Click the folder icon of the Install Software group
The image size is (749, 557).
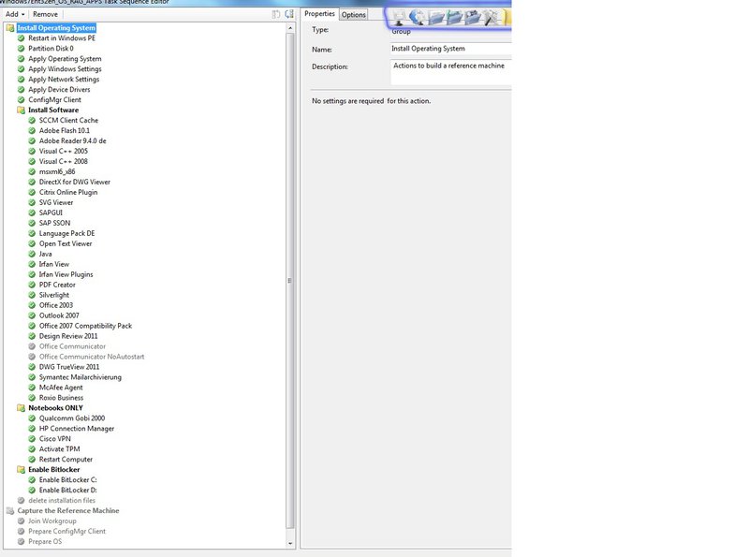tap(21, 110)
